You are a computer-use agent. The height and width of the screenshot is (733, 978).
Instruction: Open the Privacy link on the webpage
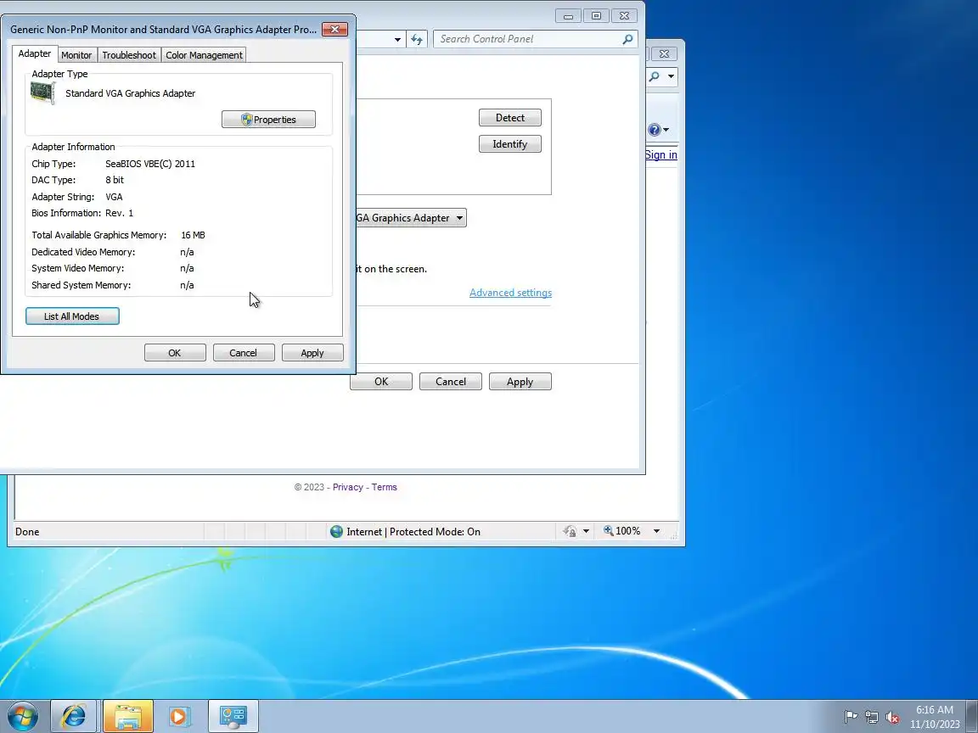pyautogui.click(x=347, y=488)
